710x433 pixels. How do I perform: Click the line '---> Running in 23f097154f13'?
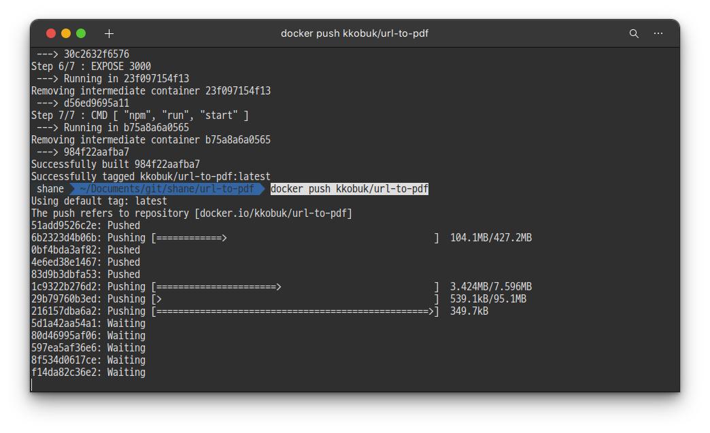113,79
